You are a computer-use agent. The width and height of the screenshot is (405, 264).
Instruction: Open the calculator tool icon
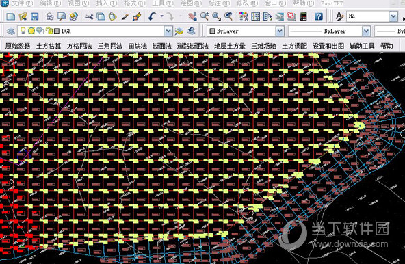[304, 16]
